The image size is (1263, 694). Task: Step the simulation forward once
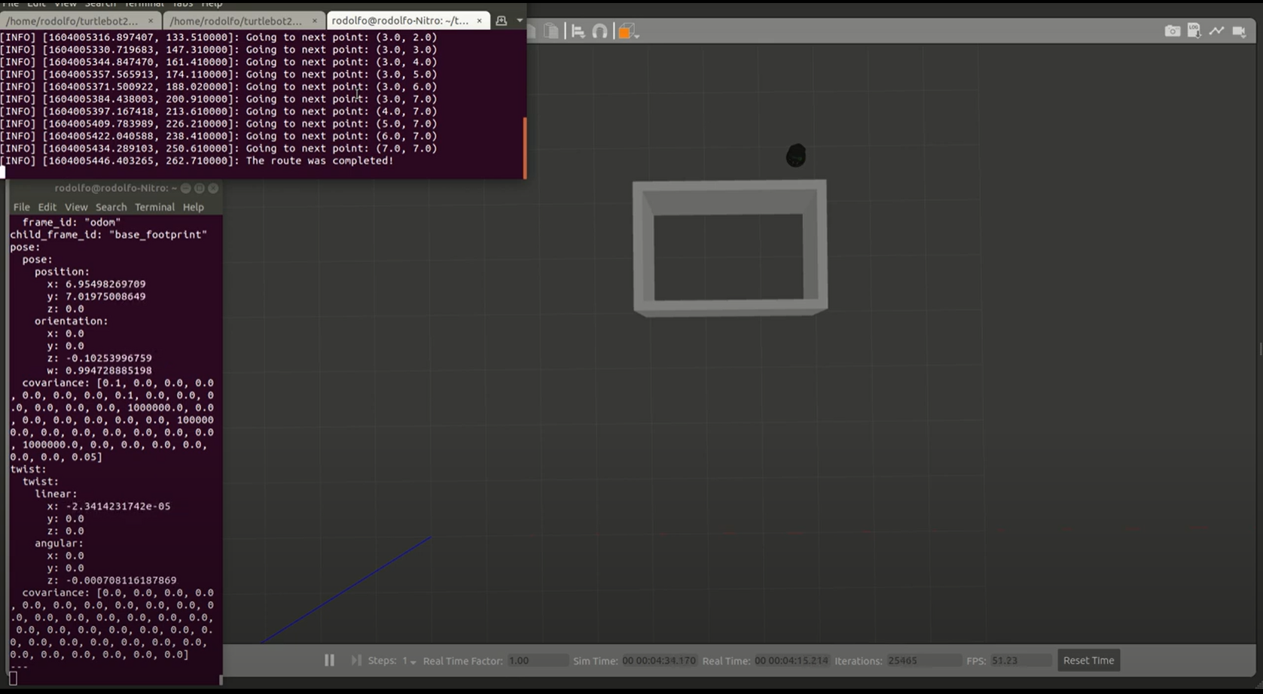click(355, 660)
